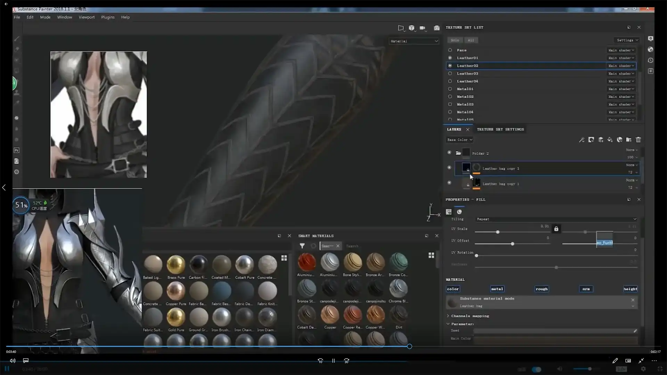Lock the UV Scale ratio padlock
This screenshot has width=667, height=375.
556,228
